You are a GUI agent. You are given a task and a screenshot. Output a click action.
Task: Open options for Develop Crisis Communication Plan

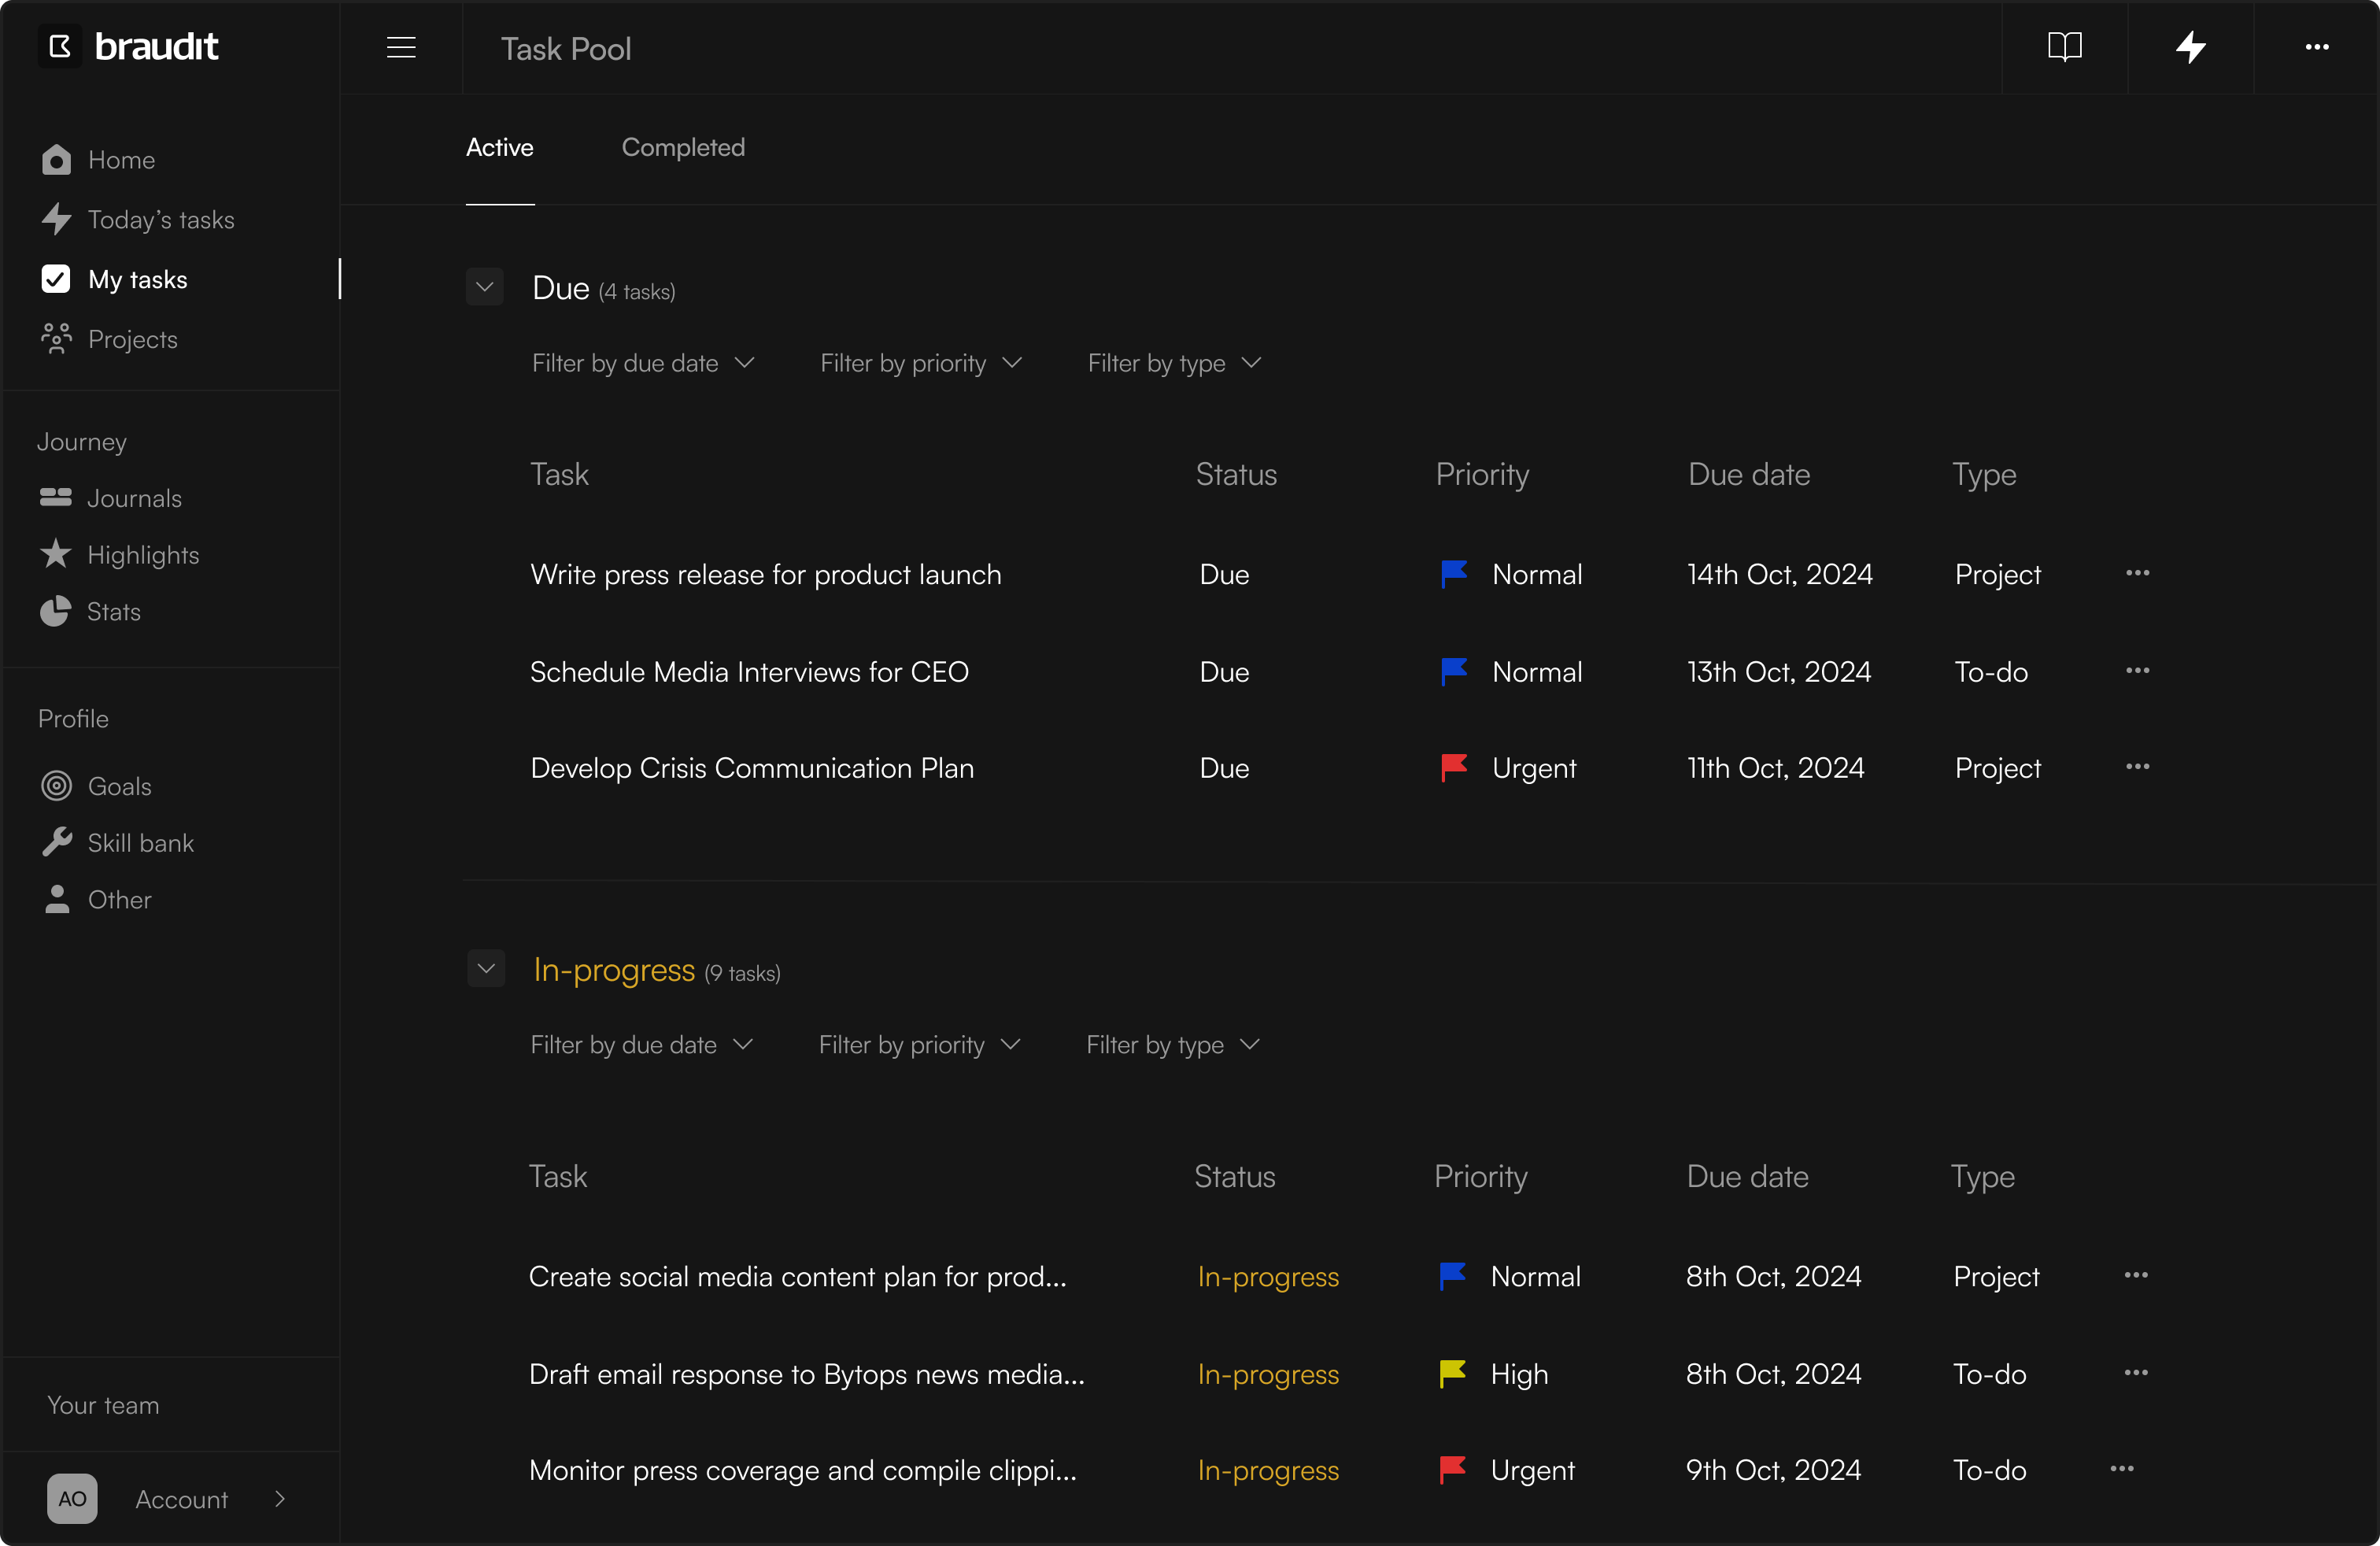2137,767
